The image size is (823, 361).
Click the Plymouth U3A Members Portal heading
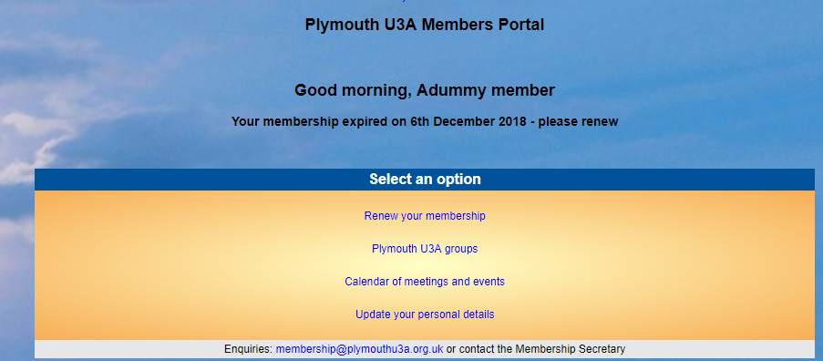425,25
